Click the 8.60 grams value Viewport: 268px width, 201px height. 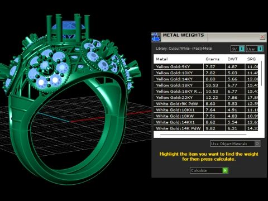coord(210,104)
